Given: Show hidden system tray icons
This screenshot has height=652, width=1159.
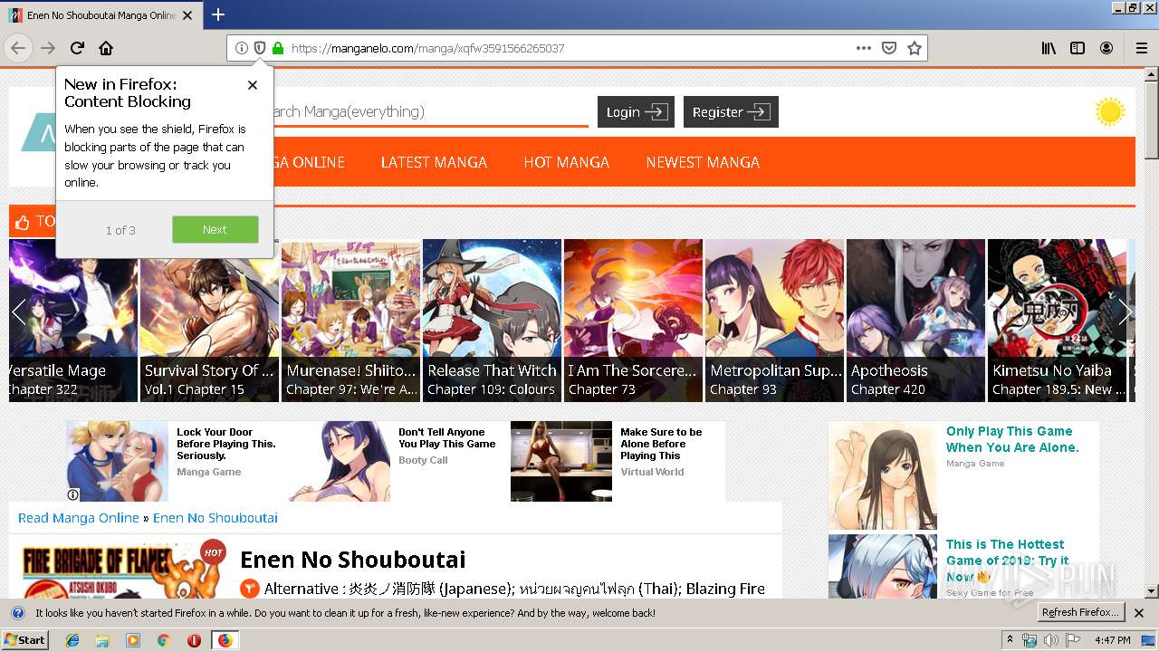Looking at the screenshot, I should (1011, 640).
